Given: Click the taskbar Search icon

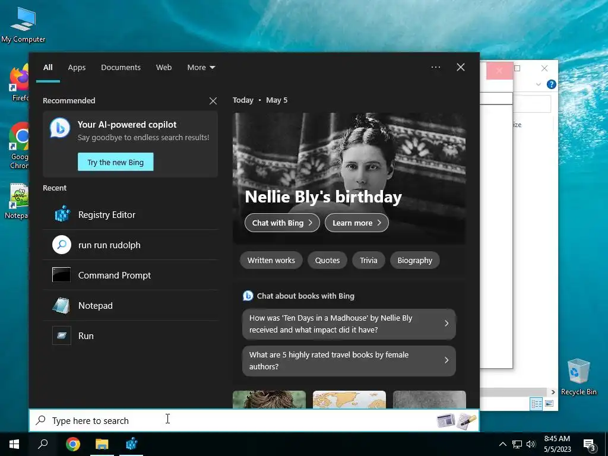Looking at the screenshot, I should click(43, 444).
